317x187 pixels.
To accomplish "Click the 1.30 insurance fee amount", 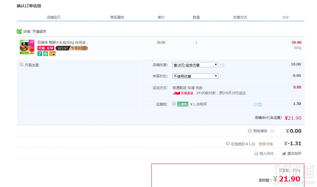I will [x=297, y=104].
